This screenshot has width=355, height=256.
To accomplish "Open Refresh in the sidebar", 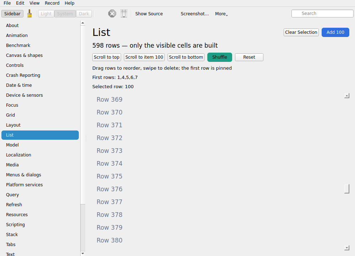I will (x=40, y=205).
